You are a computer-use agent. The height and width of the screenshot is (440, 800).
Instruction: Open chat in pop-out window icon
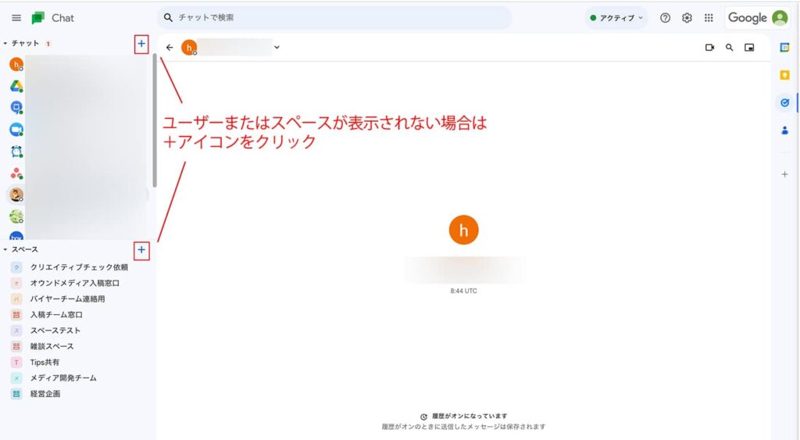pyautogui.click(x=749, y=48)
